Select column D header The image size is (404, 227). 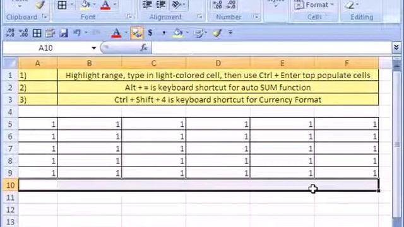click(218, 63)
